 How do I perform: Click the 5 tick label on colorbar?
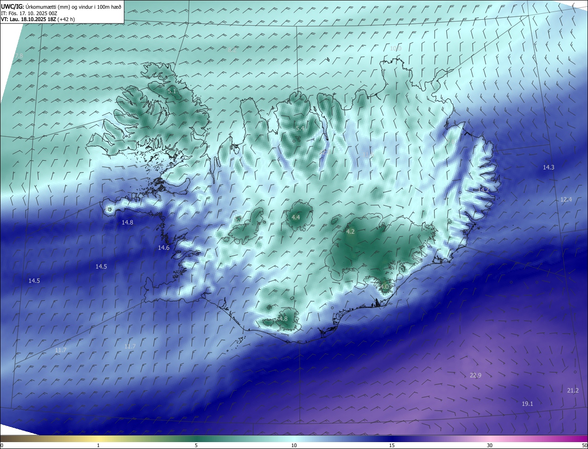196,445
